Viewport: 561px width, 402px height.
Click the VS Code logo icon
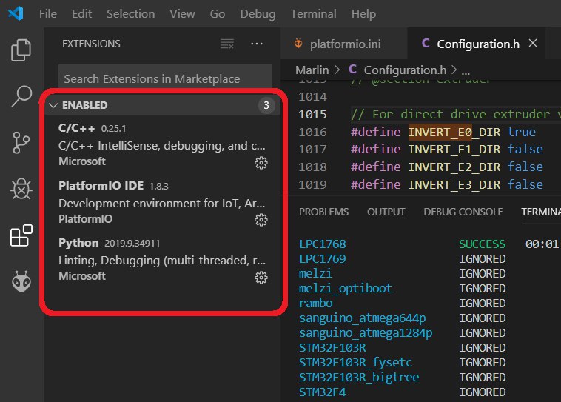[x=16, y=13]
